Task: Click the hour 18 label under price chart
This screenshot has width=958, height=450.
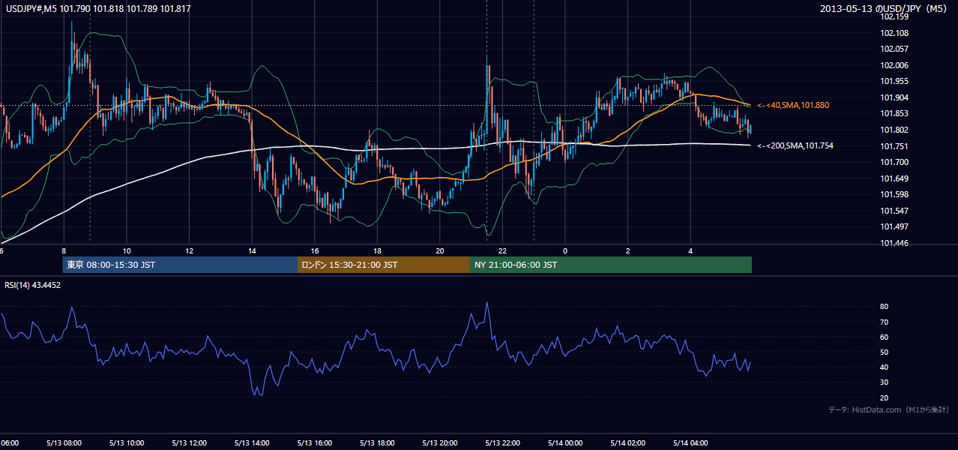Action: click(377, 250)
